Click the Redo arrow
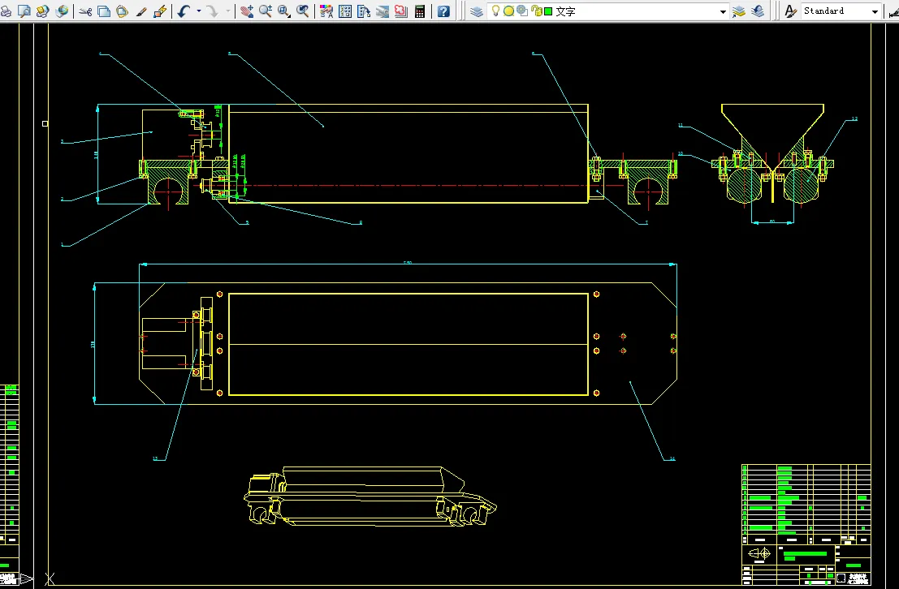This screenshot has width=899, height=589. coord(212,11)
